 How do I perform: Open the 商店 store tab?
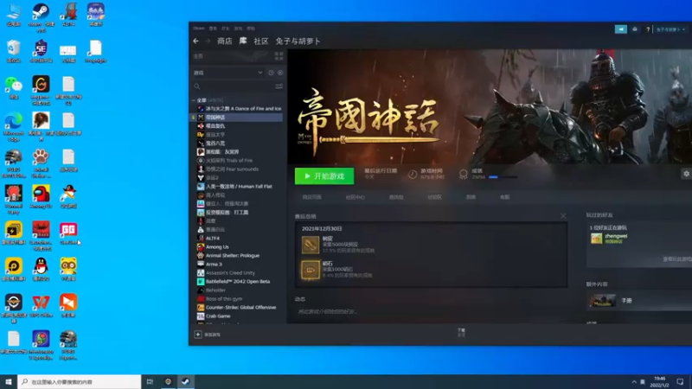pos(225,41)
